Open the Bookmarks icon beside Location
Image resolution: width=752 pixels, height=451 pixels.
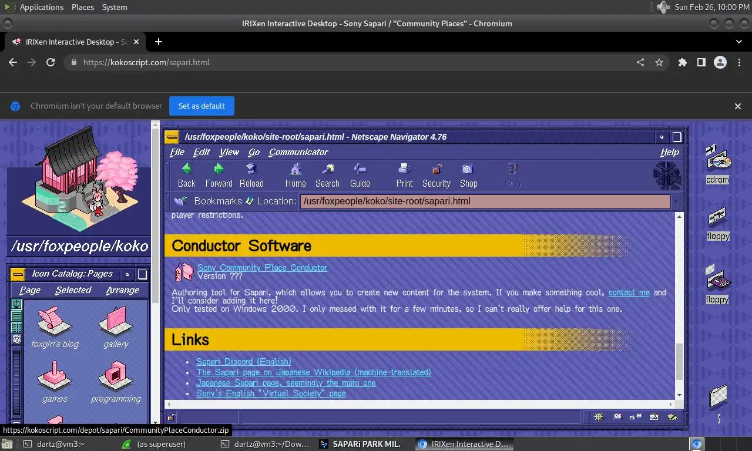coord(180,201)
